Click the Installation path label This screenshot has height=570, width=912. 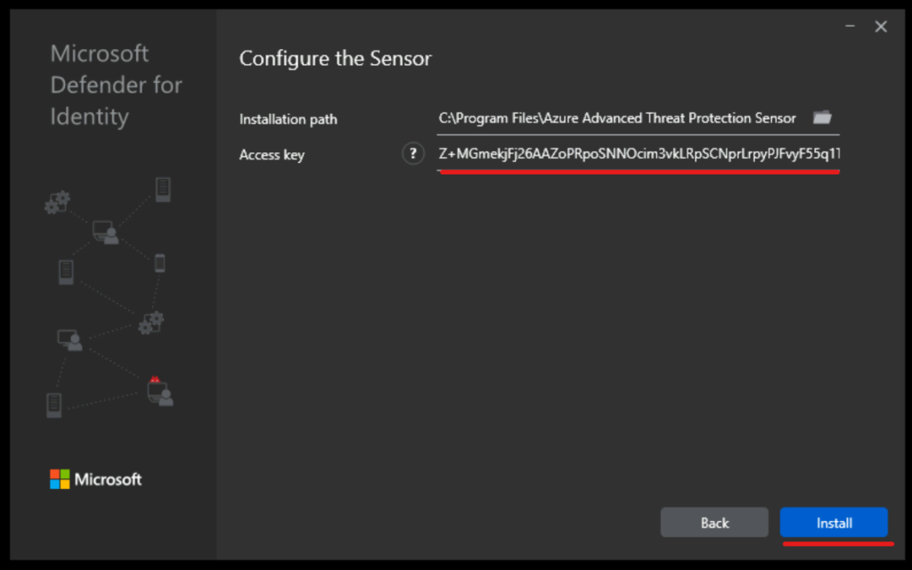[x=288, y=118]
